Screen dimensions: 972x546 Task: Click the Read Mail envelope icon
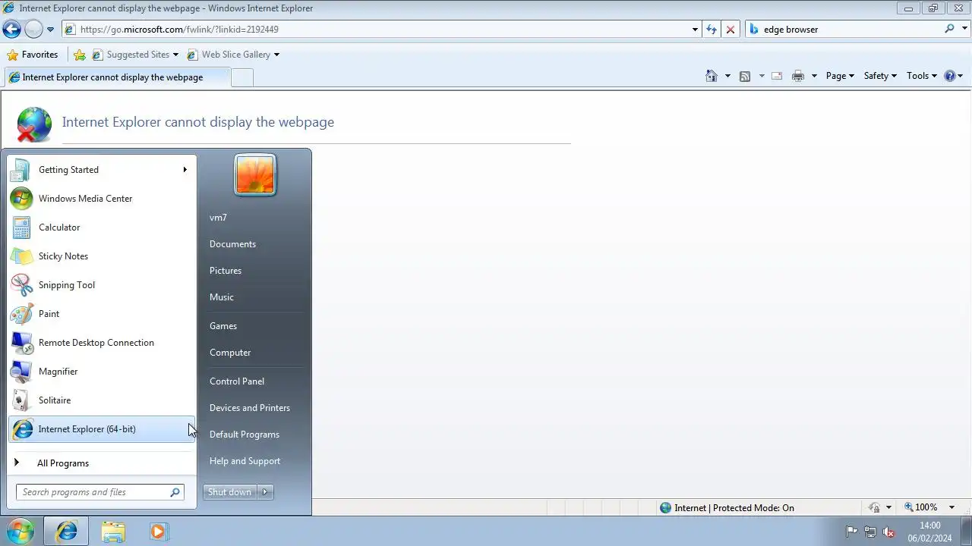point(777,76)
